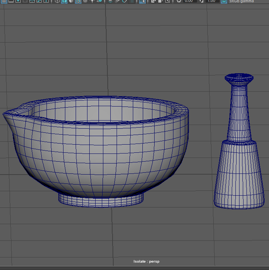The height and width of the screenshot is (270, 269).
Task: Click the exposure value field showing 0.00
Action: 189,1
